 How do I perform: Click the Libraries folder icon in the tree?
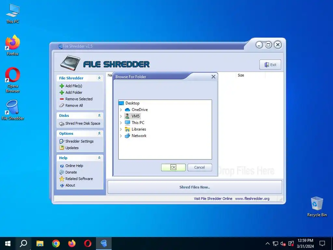127,129
